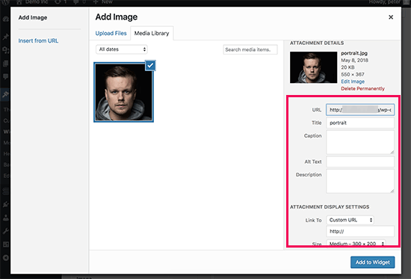Open the Insert from URL link
The height and width of the screenshot is (279, 411).
tap(38, 40)
